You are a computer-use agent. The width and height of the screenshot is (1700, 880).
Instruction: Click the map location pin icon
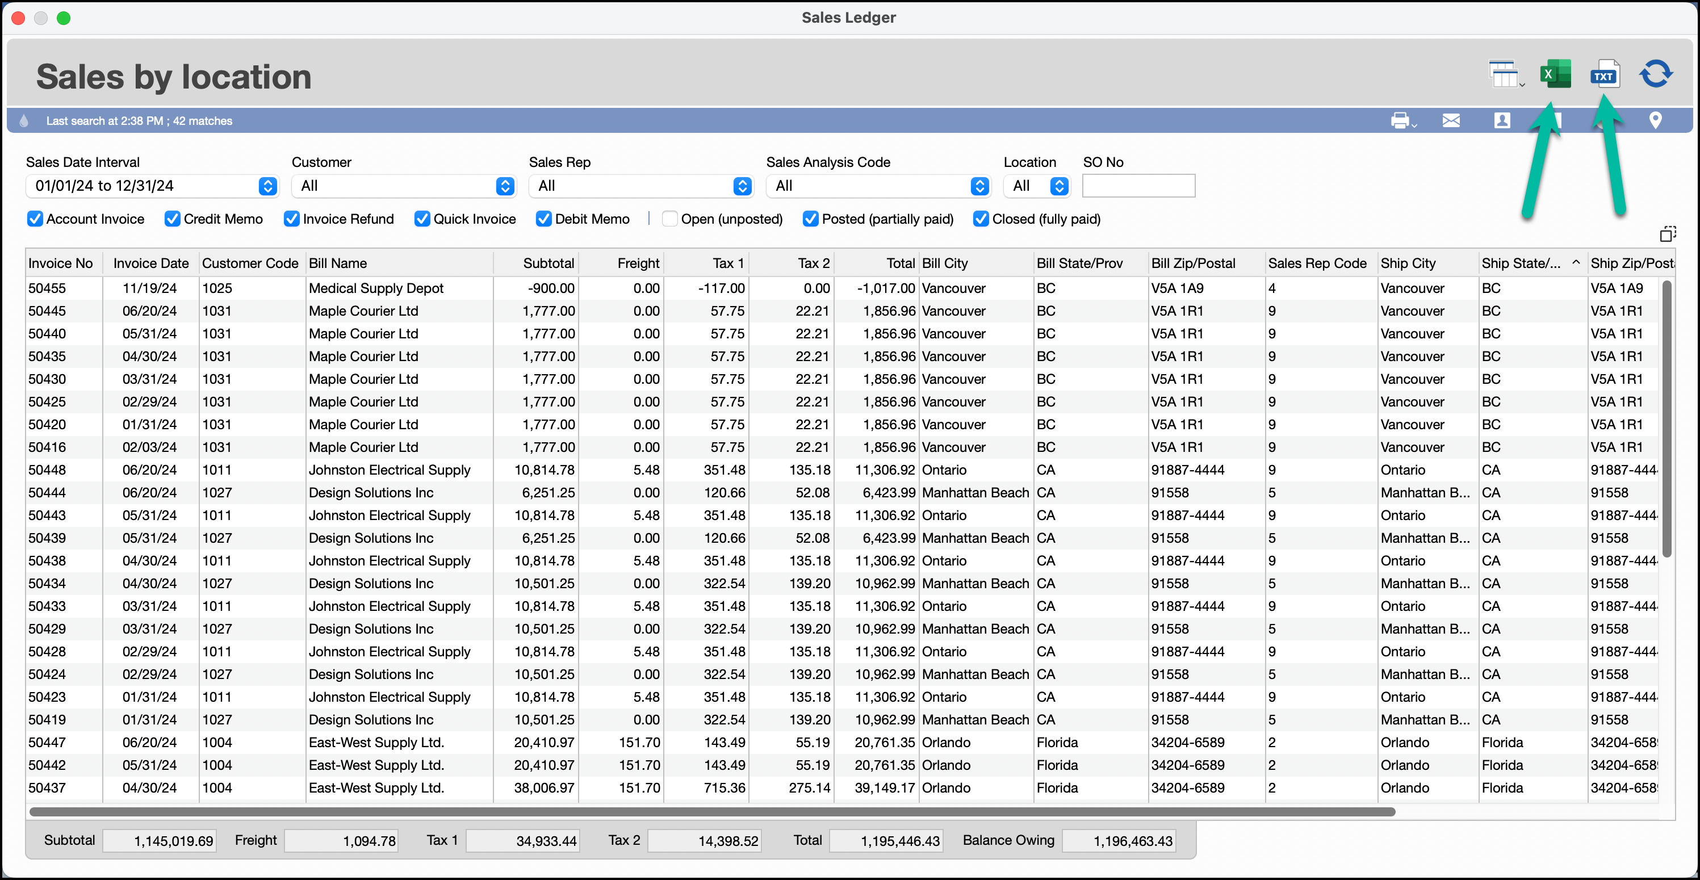pos(1655,121)
